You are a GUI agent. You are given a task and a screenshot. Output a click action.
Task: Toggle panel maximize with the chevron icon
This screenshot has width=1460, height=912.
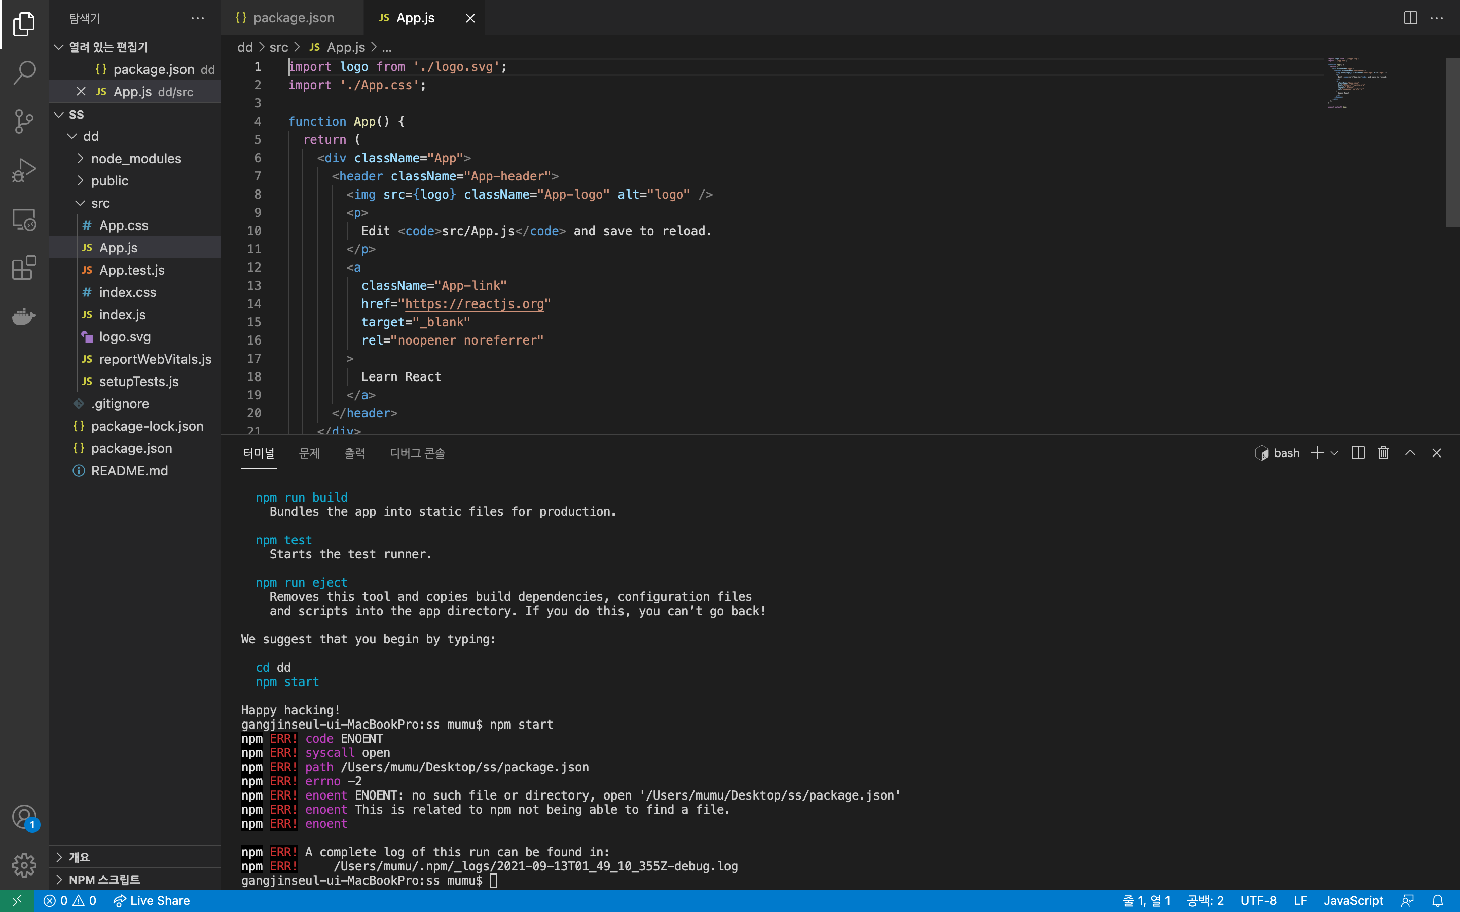pos(1410,452)
